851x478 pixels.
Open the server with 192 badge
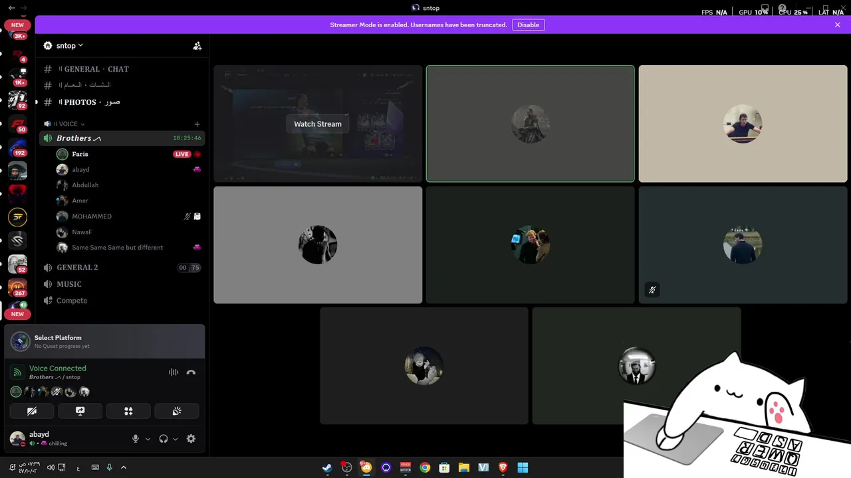pos(18,147)
